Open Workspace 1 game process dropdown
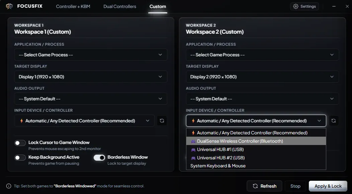The image size is (352, 194). coord(91,55)
